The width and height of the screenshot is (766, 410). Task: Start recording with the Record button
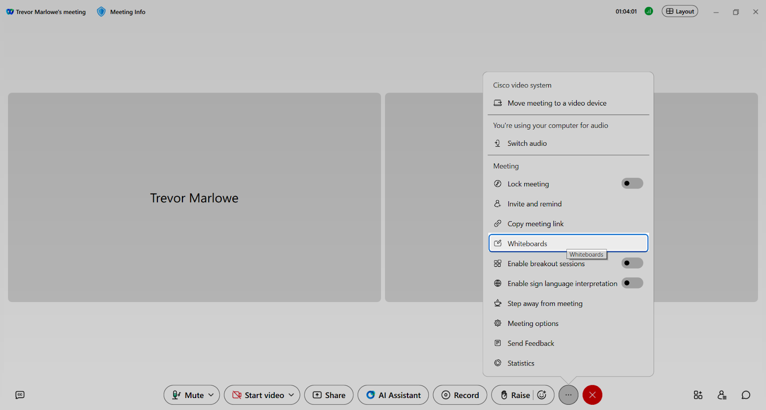click(x=460, y=395)
